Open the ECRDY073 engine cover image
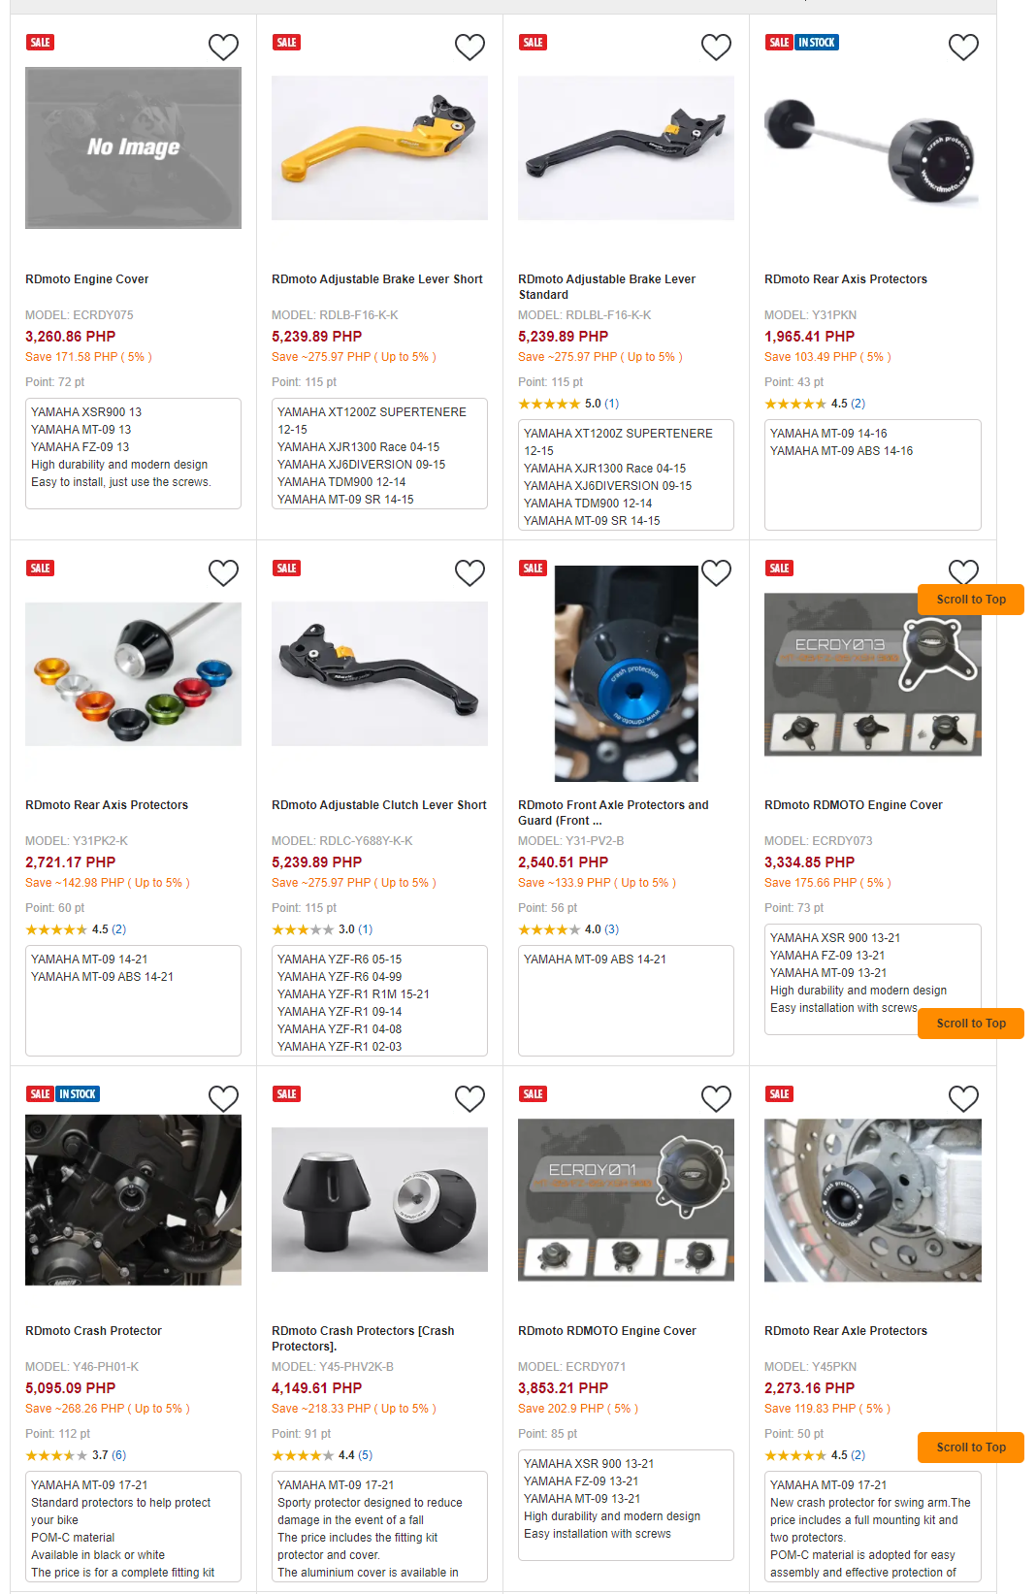Screen dimensions: 1036x1594 (x=872, y=673)
